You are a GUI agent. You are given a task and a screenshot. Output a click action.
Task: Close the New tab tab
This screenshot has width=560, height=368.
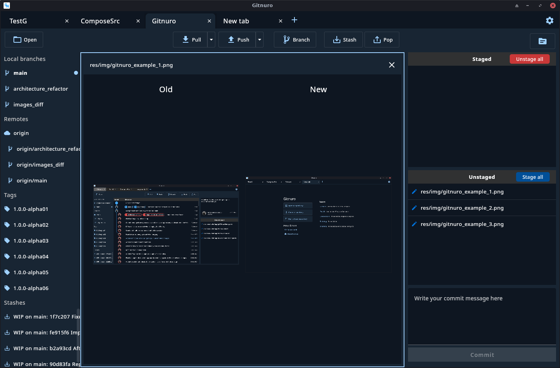click(x=281, y=21)
